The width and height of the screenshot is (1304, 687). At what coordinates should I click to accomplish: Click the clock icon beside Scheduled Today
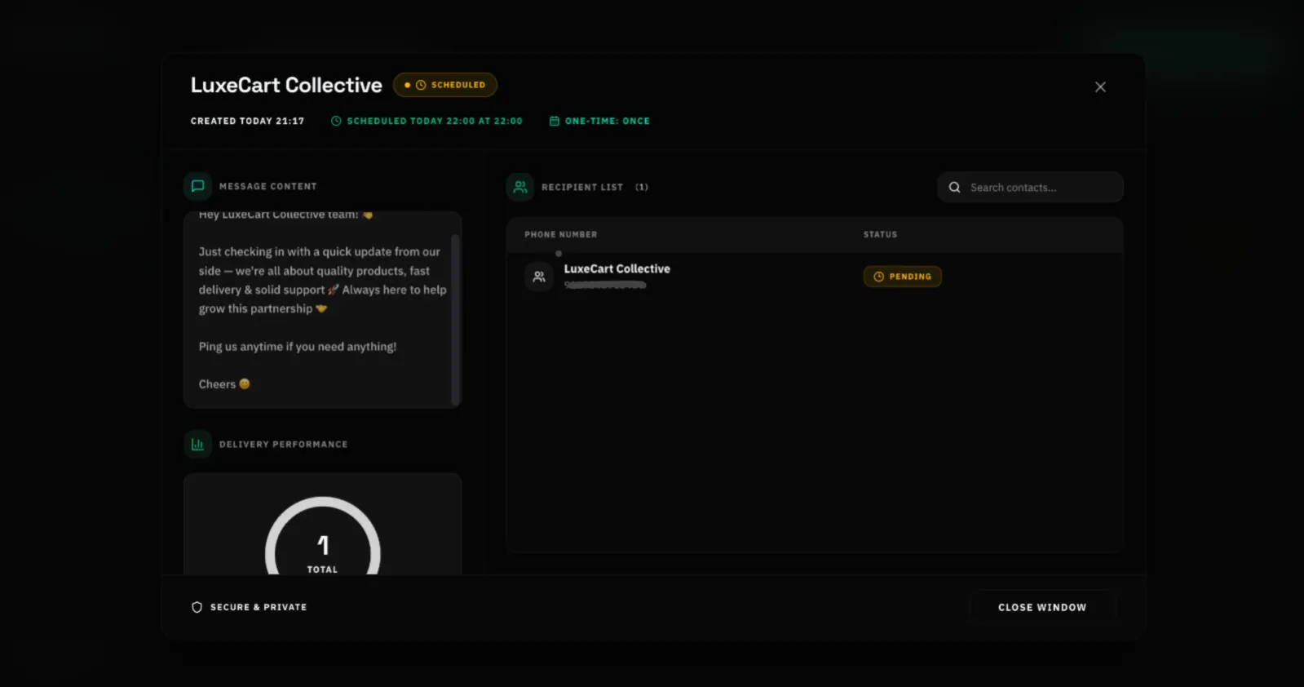coord(336,121)
